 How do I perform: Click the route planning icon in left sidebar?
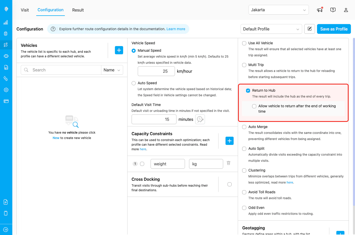pos(6,45)
